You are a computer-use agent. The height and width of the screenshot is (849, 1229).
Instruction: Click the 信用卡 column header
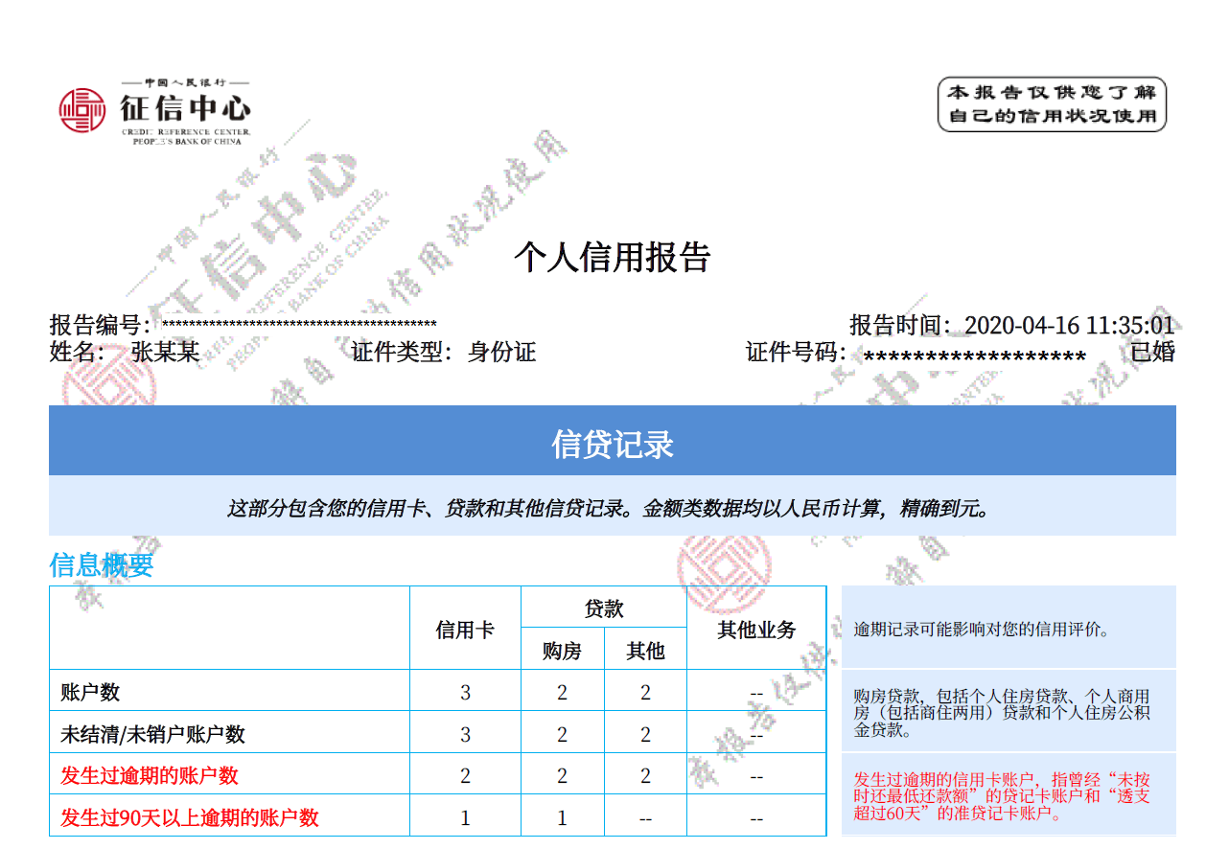point(465,630)
